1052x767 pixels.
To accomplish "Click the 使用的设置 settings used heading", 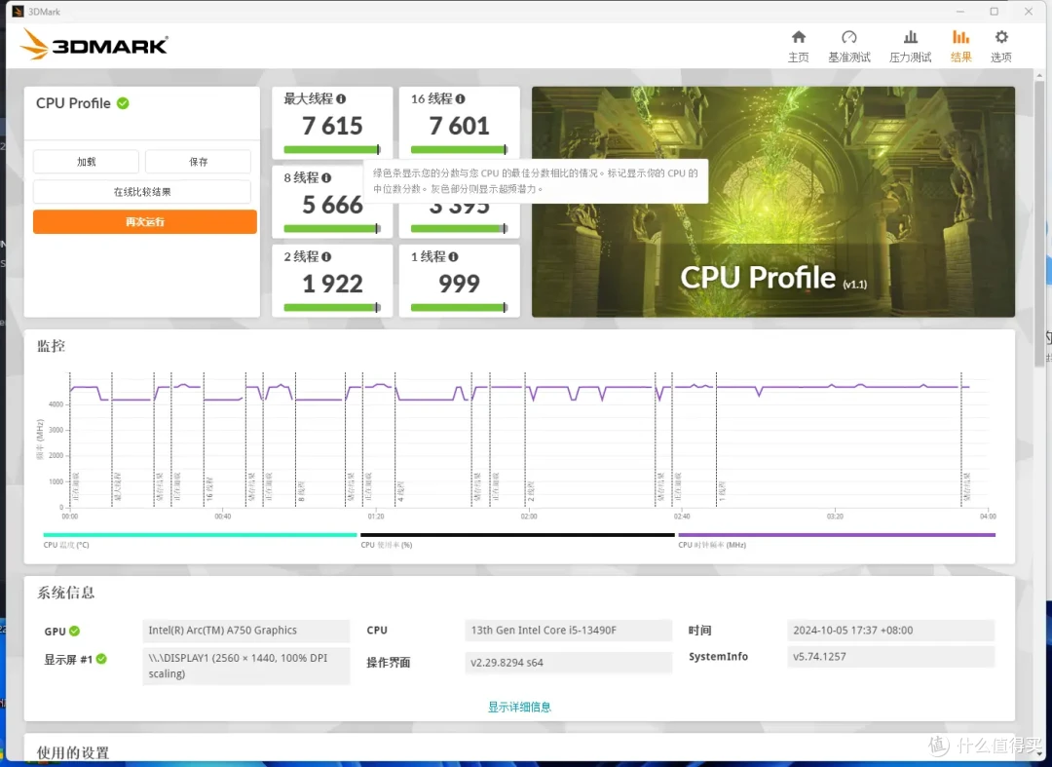I will click(73, 753).
